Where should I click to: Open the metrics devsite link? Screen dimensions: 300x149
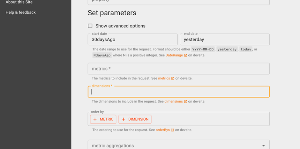coord(164,78)
